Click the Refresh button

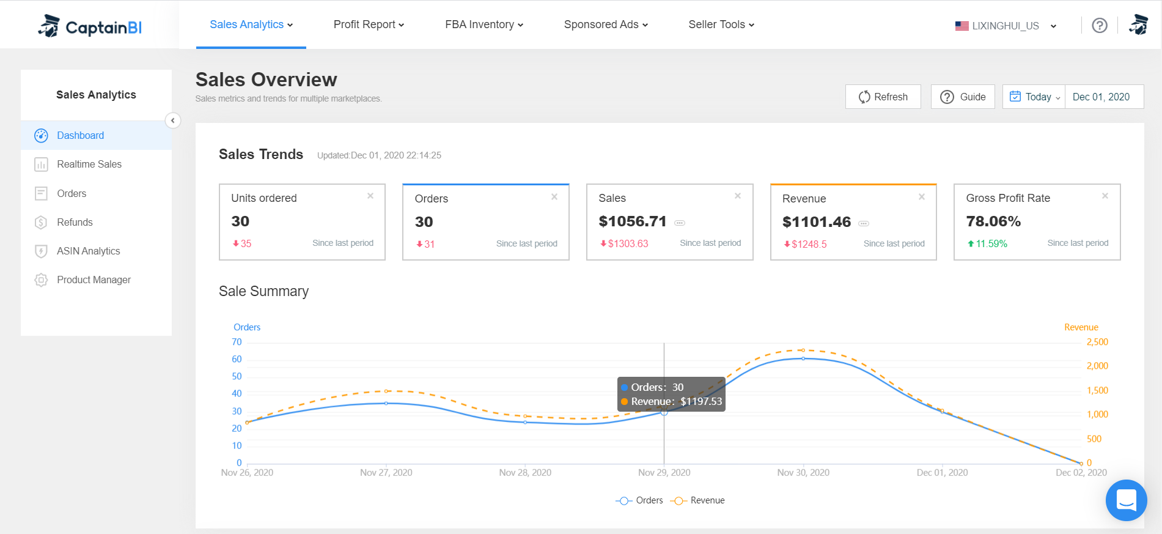point(883,97)
